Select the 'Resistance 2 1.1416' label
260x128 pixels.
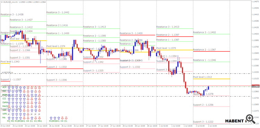57,25
